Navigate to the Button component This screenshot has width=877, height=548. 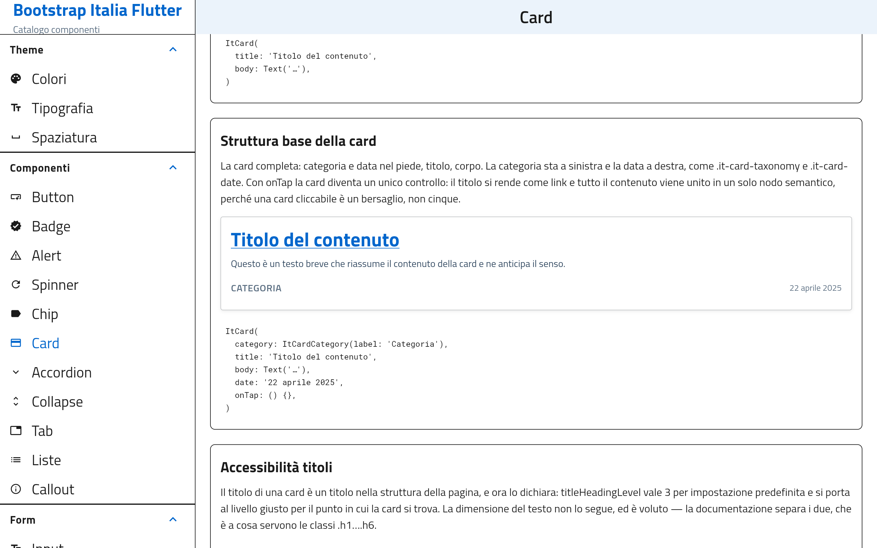(x=97, y=197)
